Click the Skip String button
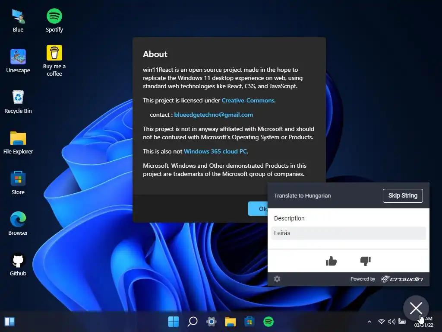Screen dimensions: 442x332 pos(403,196)
